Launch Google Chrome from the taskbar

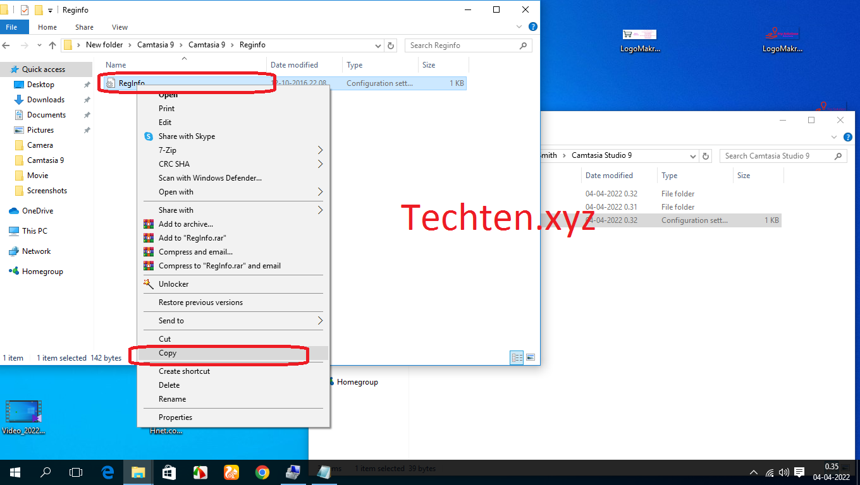[x=262, y=472]
